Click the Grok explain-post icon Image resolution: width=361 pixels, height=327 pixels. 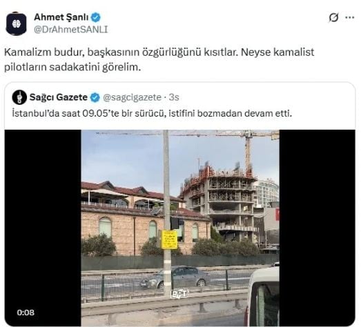333,17
